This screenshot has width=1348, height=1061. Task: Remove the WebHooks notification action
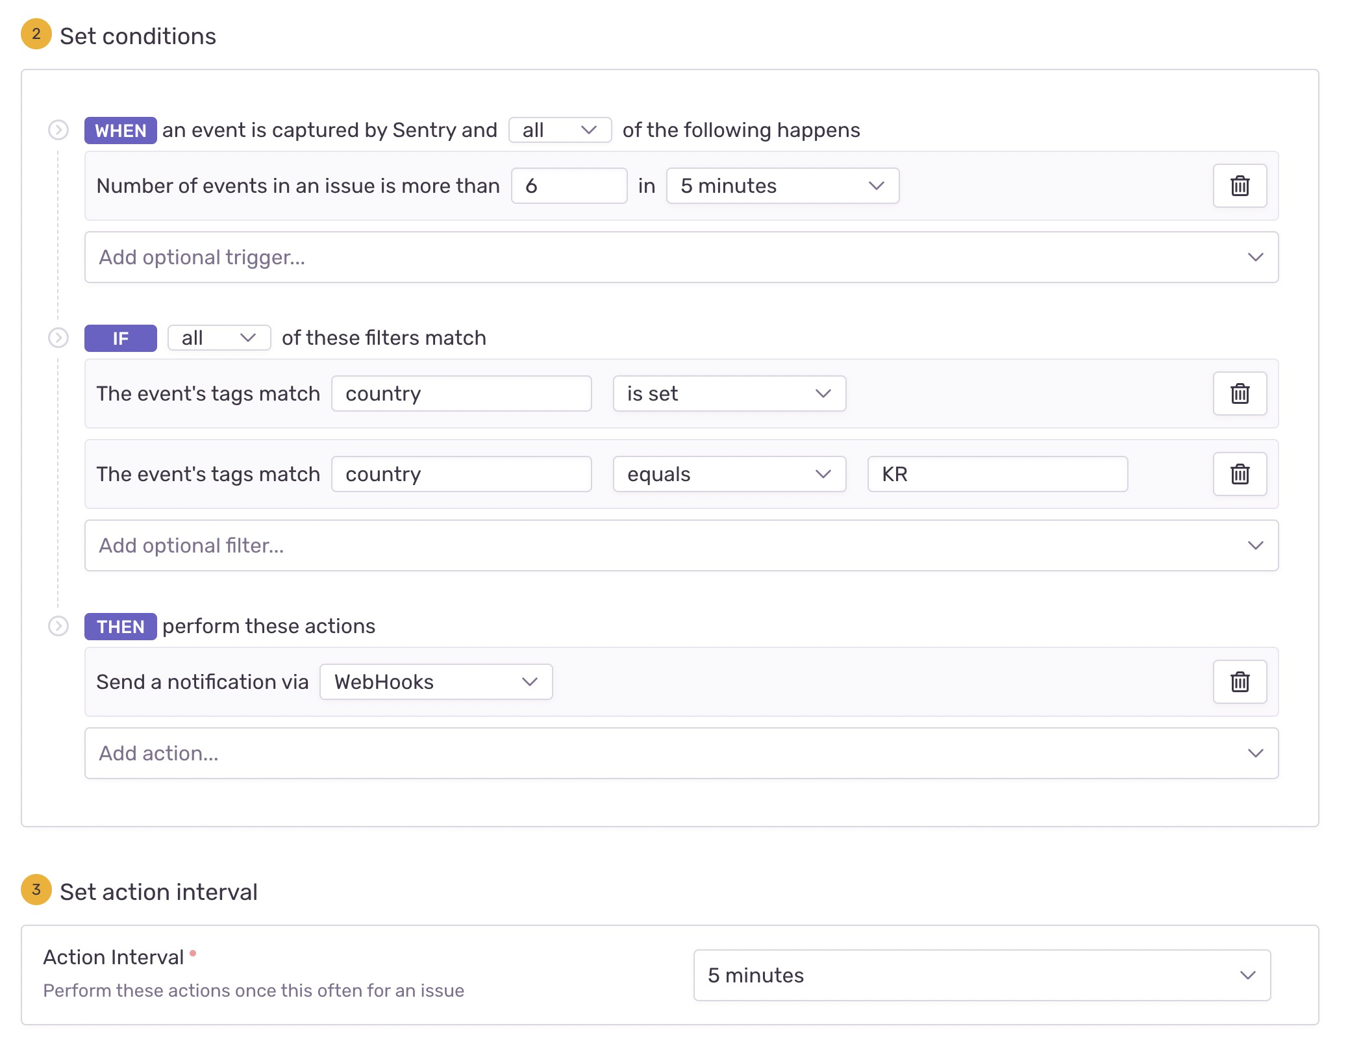(x=1239, y=682)
